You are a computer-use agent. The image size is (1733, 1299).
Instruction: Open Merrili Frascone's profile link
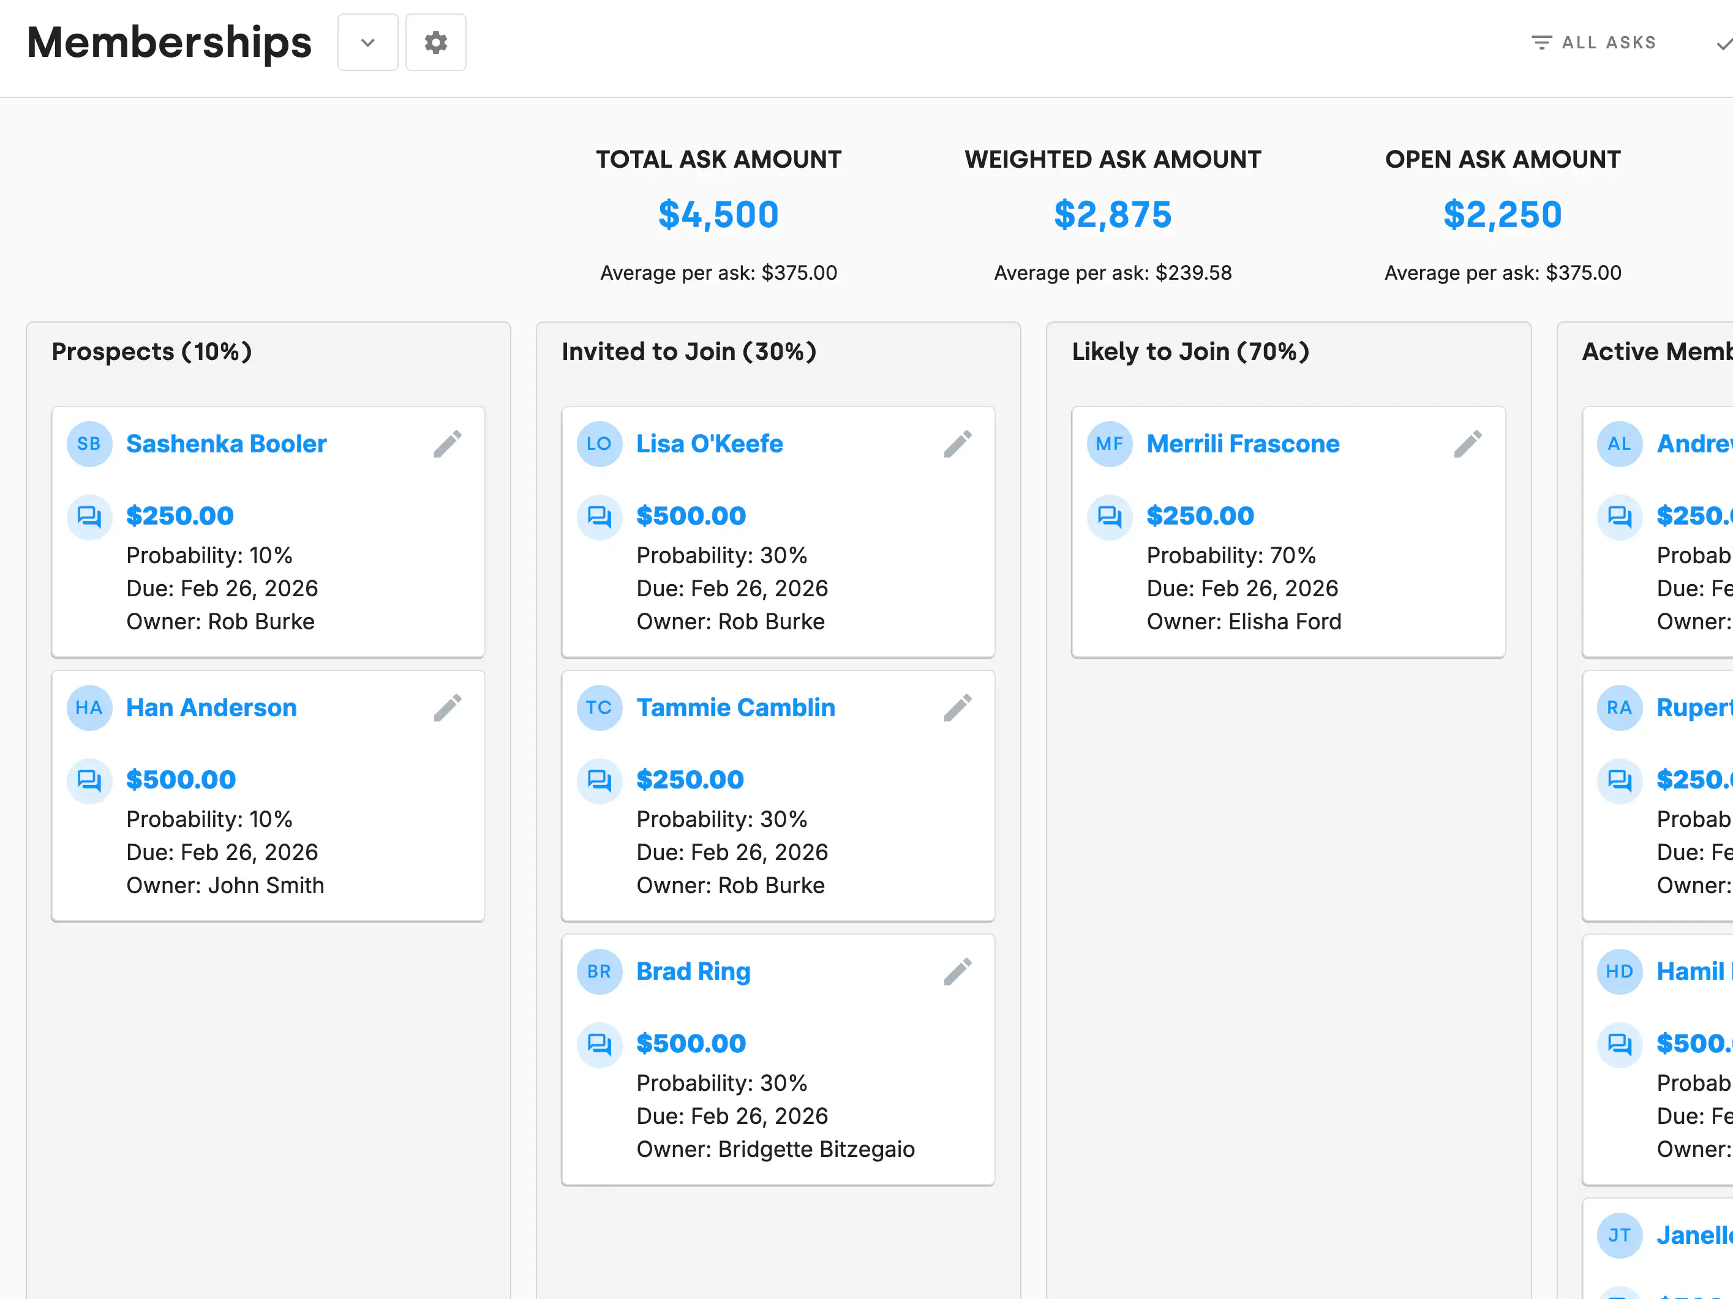point(1242,444)
